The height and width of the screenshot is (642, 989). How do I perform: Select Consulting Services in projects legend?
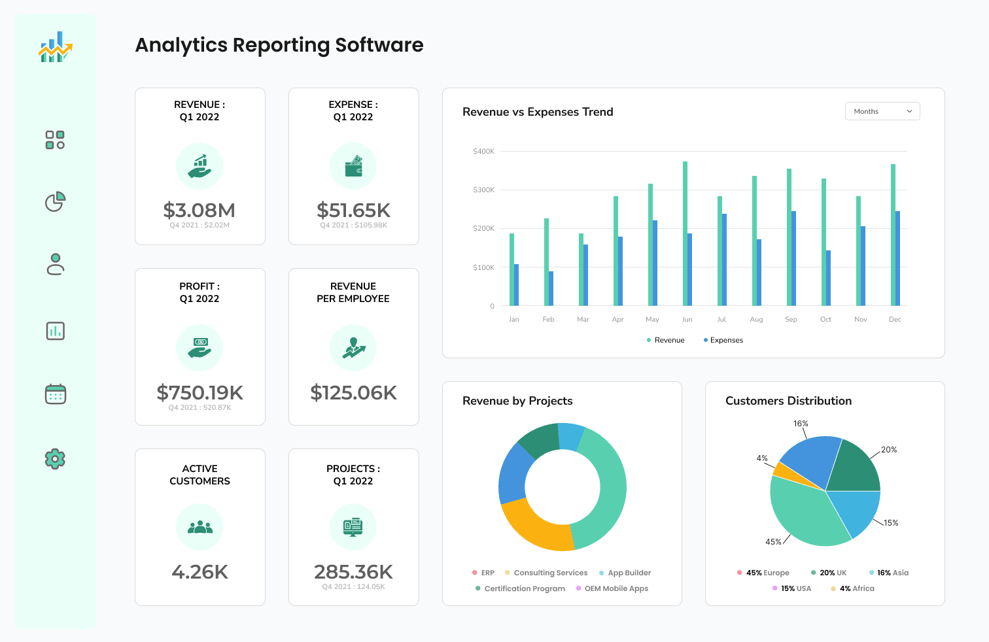pos(549,573)
